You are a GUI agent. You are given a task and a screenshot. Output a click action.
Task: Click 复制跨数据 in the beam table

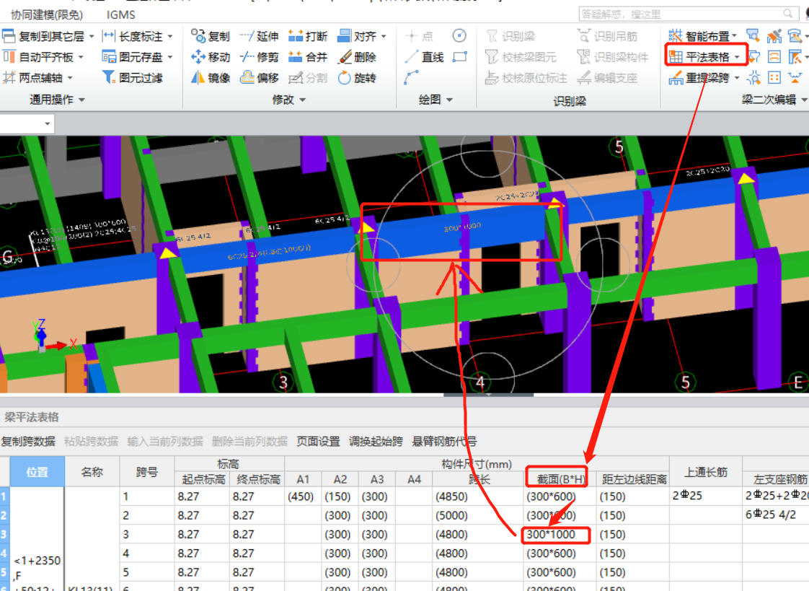tap(28, 442)
